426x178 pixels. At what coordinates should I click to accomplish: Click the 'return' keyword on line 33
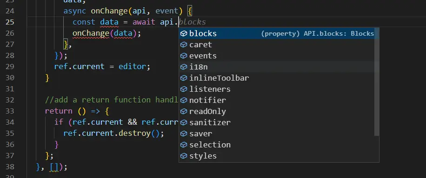click(x=59, y=111)
